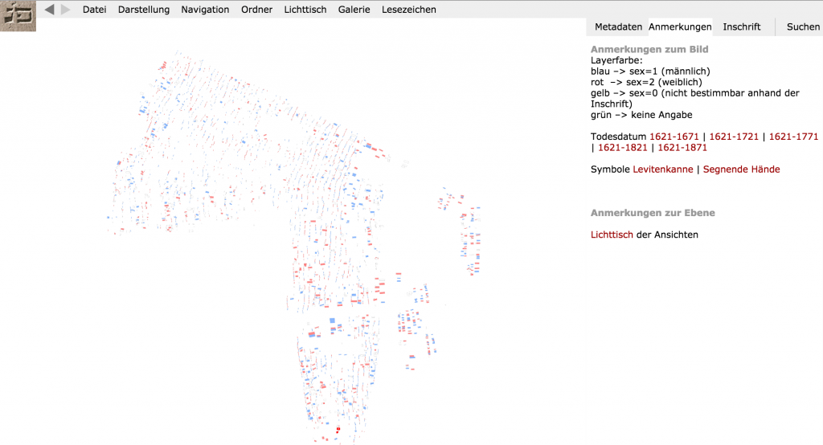Expand the Navigation menu

tap(205, 10)
